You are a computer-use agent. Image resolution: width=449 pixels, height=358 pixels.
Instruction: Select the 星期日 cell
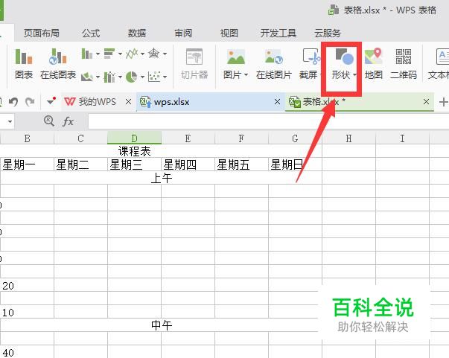coord(295,164)
